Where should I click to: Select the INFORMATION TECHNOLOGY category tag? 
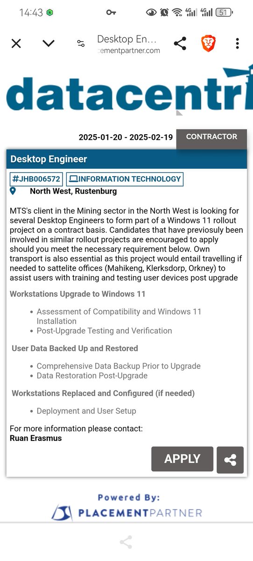(x=125, y=179)
